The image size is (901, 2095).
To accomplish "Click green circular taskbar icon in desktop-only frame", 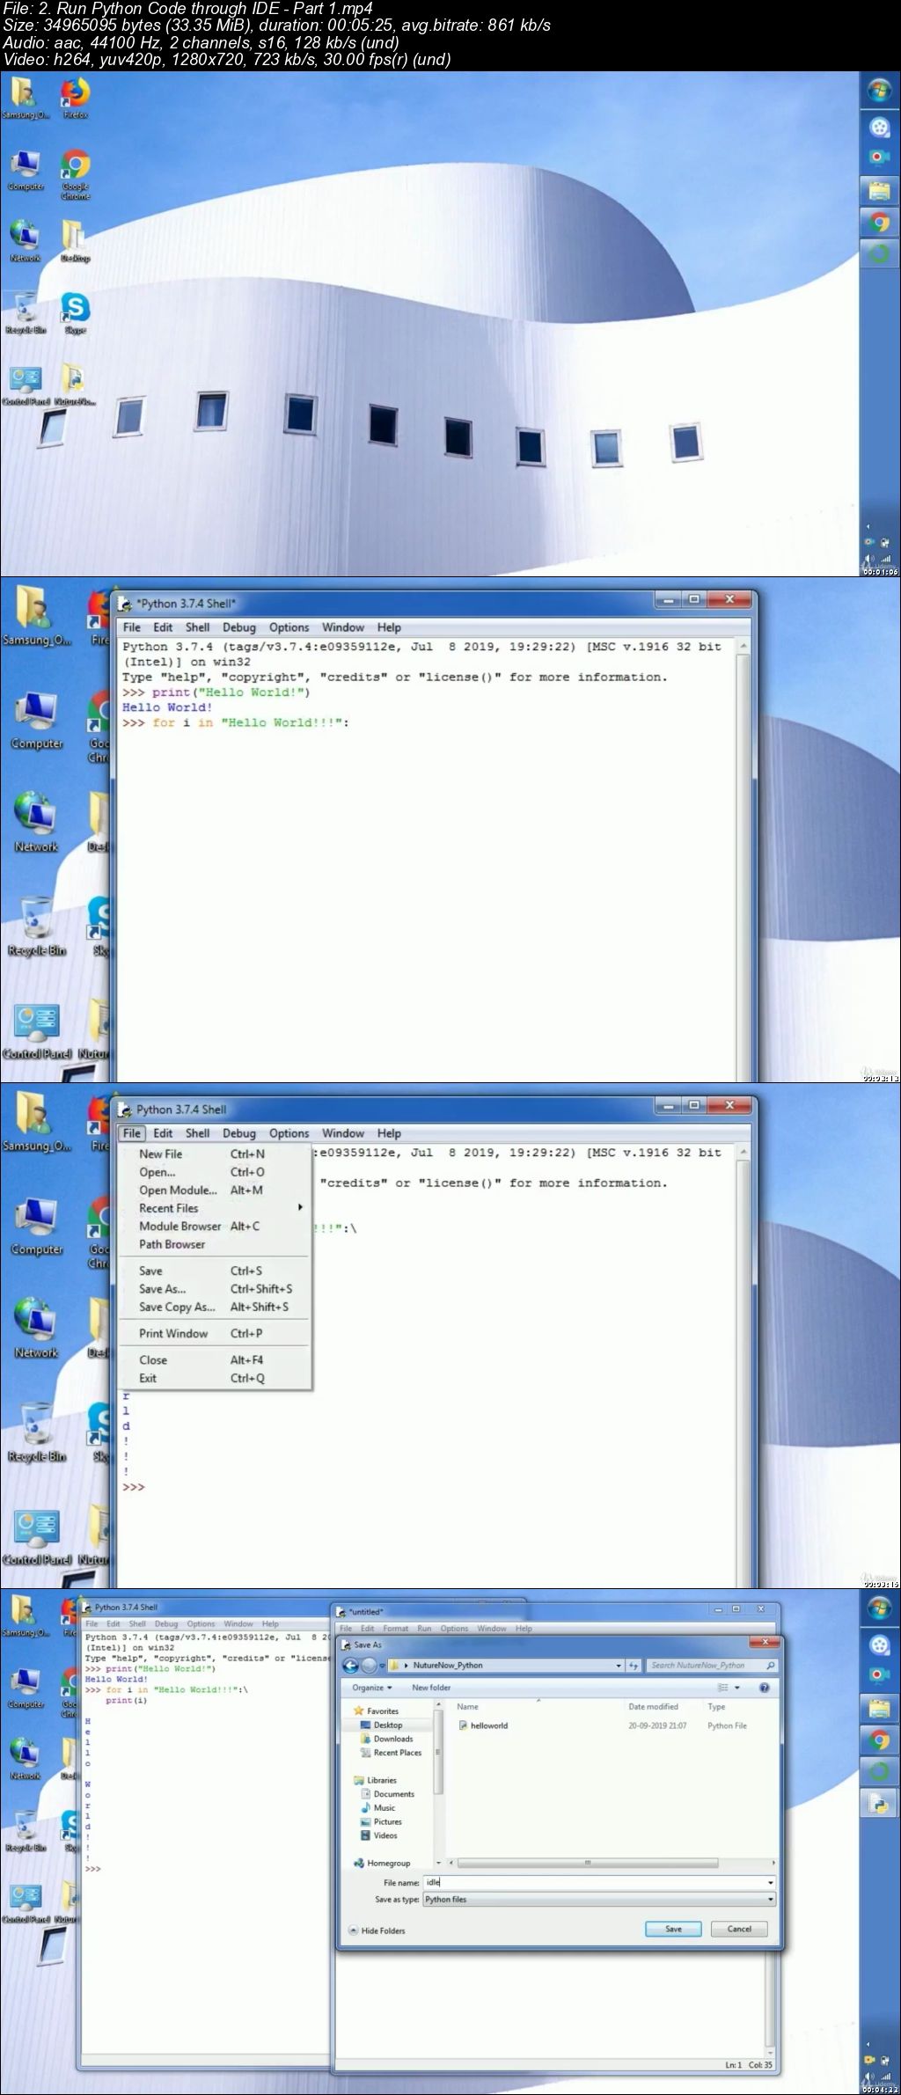I will click(879, 254).
